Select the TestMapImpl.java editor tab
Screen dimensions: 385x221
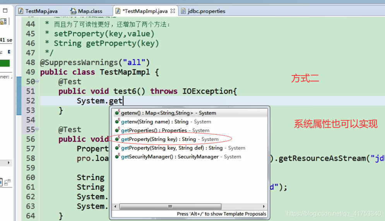(x=145, y=11)
